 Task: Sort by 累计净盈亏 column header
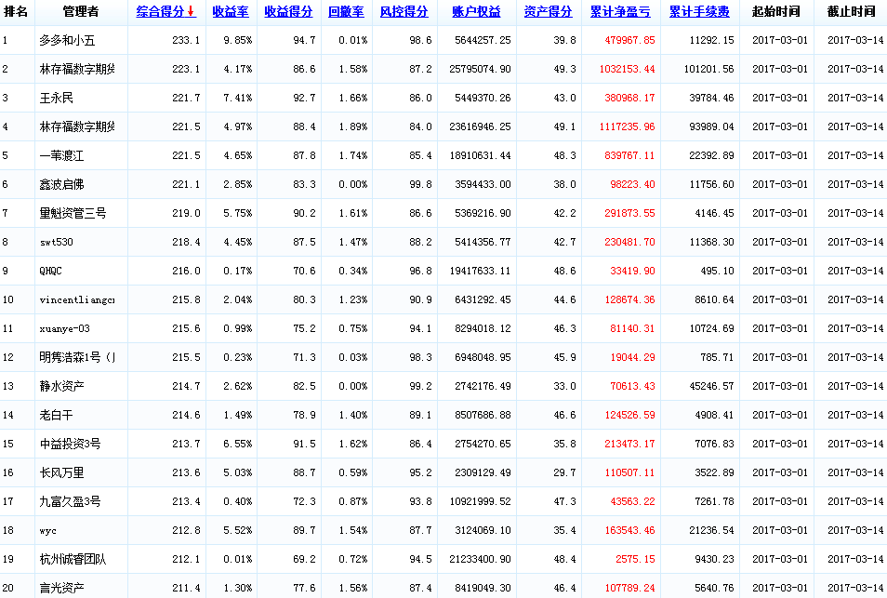[x=620, y=11]
